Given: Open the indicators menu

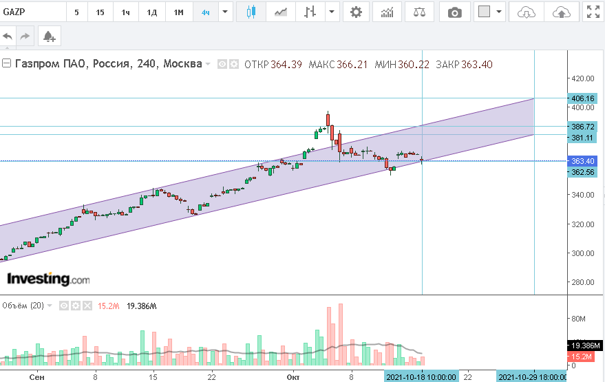Looking at the screenshot, I should [x=387, y=12].
